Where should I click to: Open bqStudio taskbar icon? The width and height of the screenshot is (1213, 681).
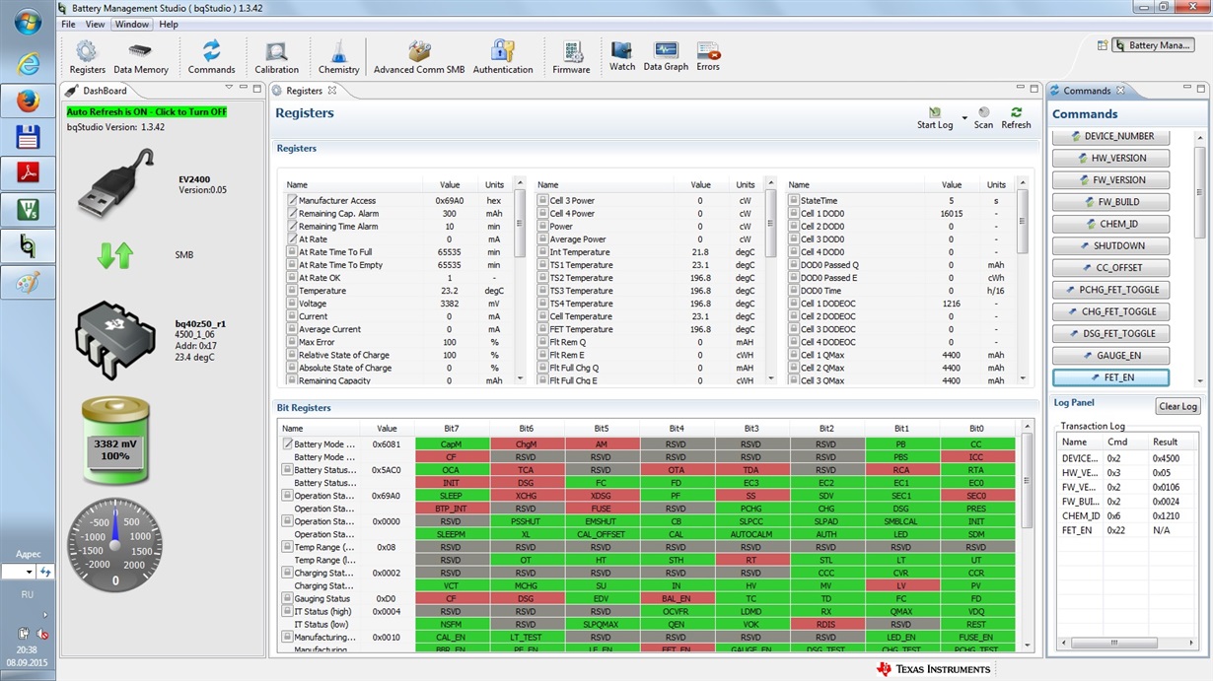click(28, 245)
